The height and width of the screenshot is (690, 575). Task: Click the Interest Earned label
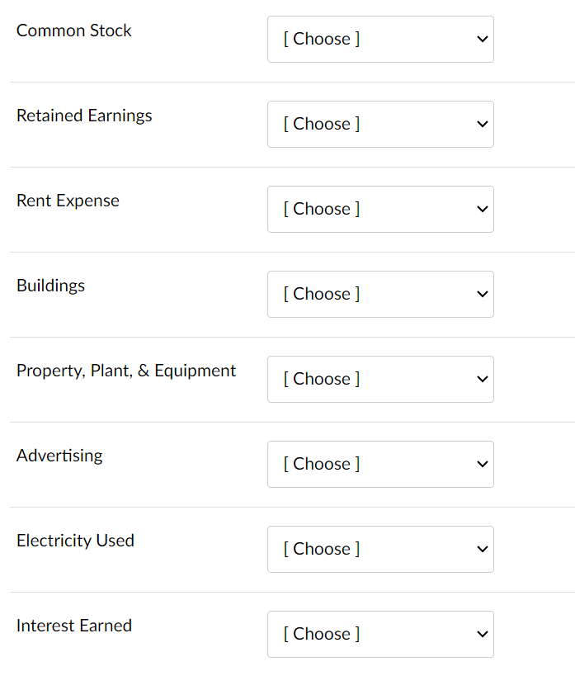(x=73, y=626)
